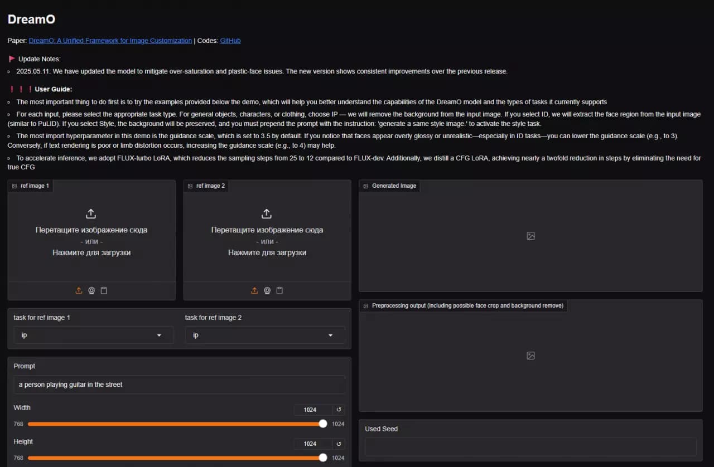Image resolution: width=714 pixels, height=467 pixels.
Task: Click "Нажмите для загрузки" in ref image 1
Action: pos(91,252)
